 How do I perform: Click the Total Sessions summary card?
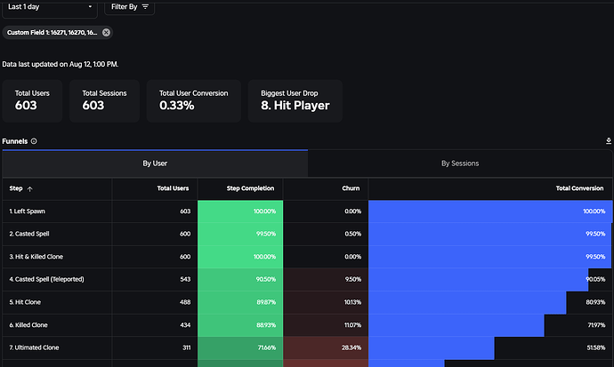coord(104,101)
